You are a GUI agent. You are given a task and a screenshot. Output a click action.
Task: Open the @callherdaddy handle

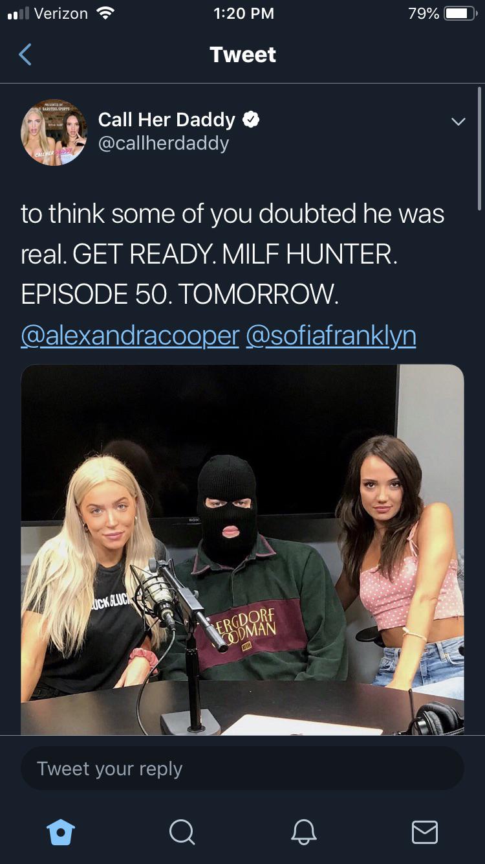(164, 143)
